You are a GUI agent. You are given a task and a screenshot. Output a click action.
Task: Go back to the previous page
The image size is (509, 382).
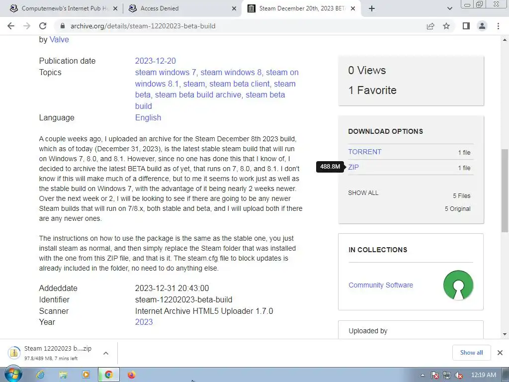[11, 26]
